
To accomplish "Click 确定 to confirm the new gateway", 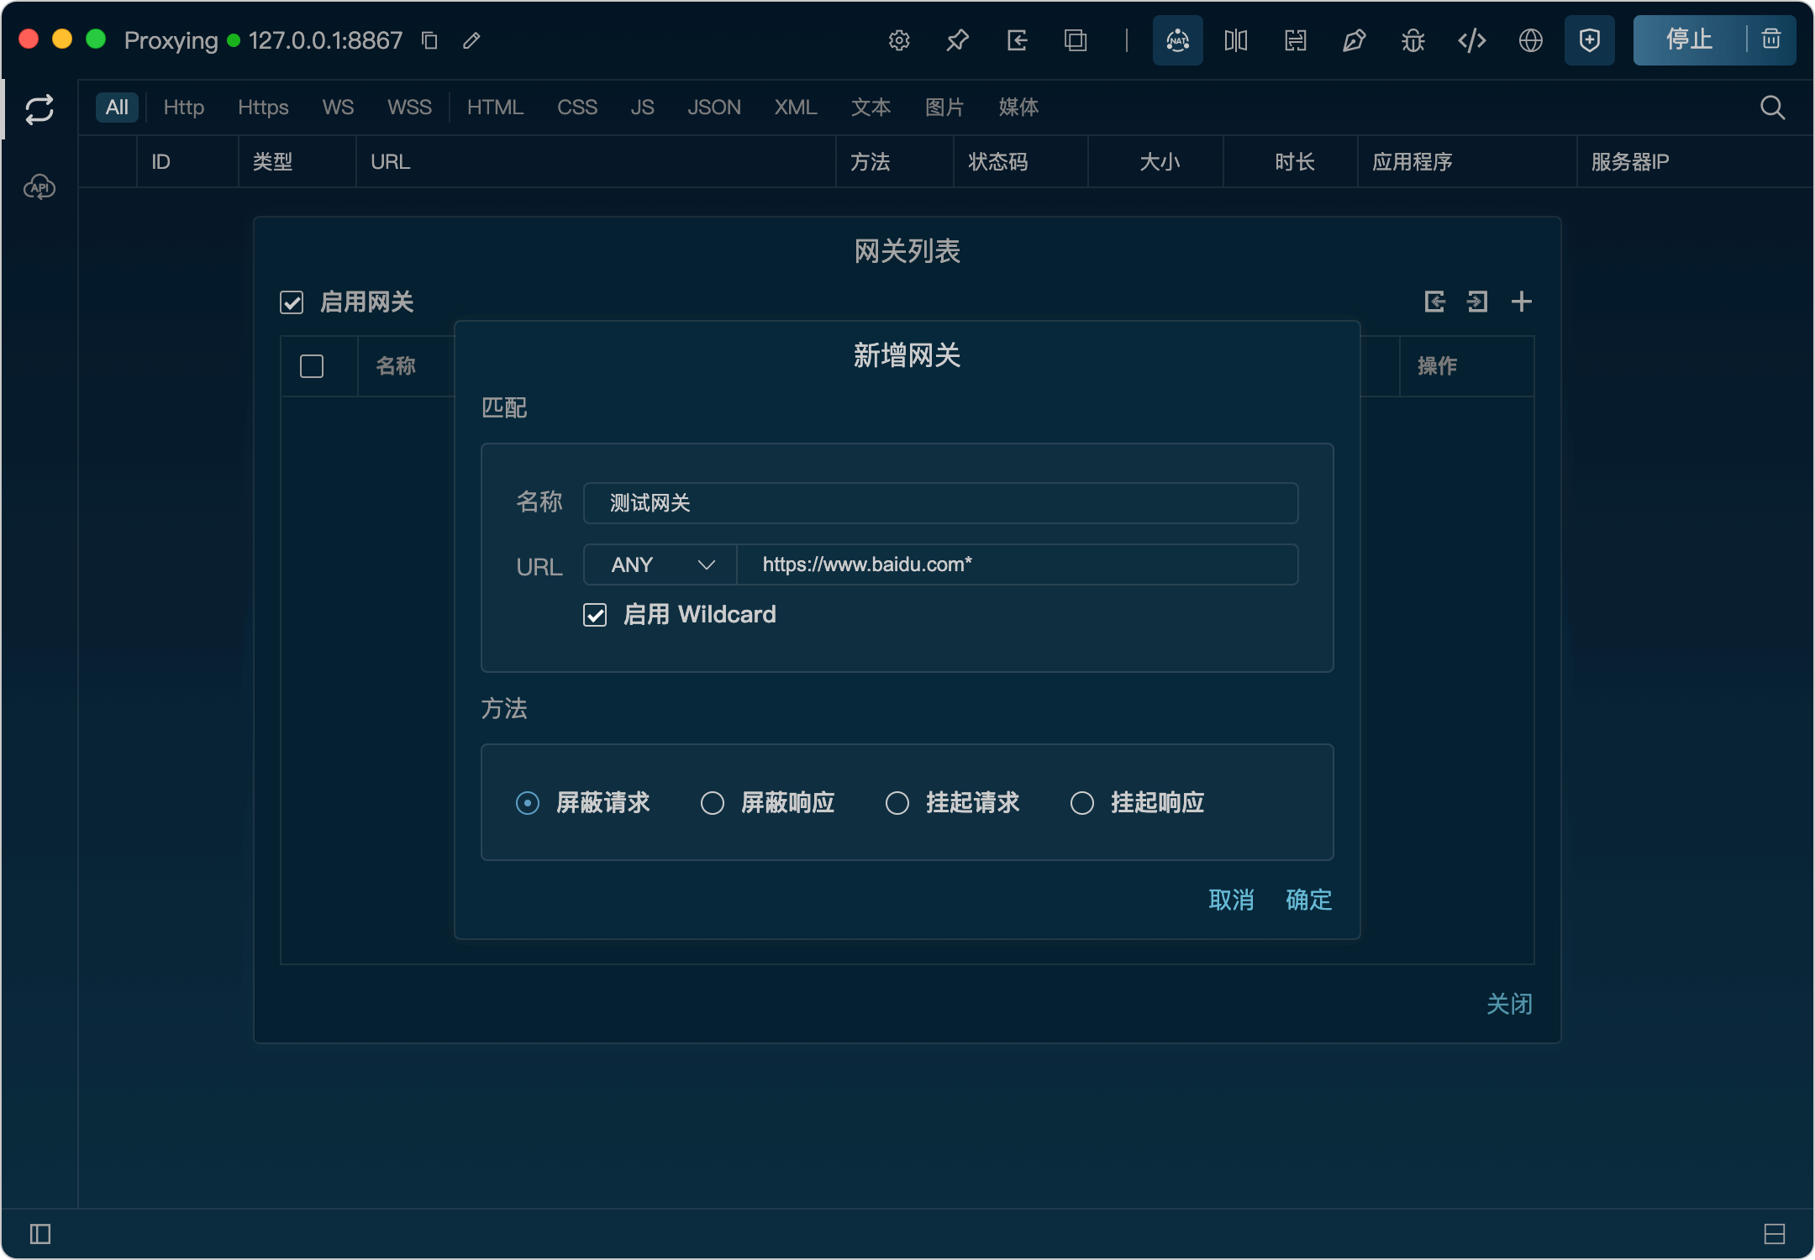I will coord(1308,900).
